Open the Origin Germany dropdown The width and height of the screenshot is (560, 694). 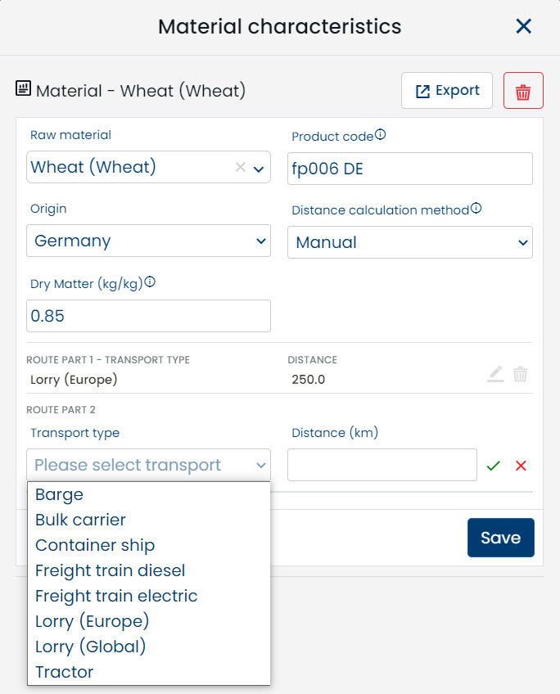(149, 241)
